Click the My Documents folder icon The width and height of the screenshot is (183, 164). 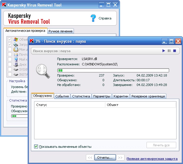(x=16, y=49)
